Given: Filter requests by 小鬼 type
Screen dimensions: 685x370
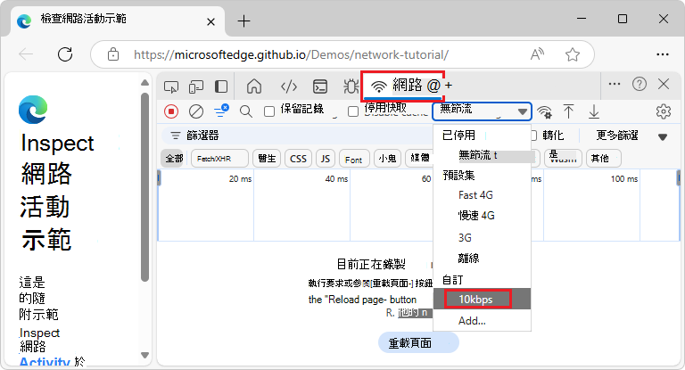Looking at the screenshot, I should tap(387, 158).
